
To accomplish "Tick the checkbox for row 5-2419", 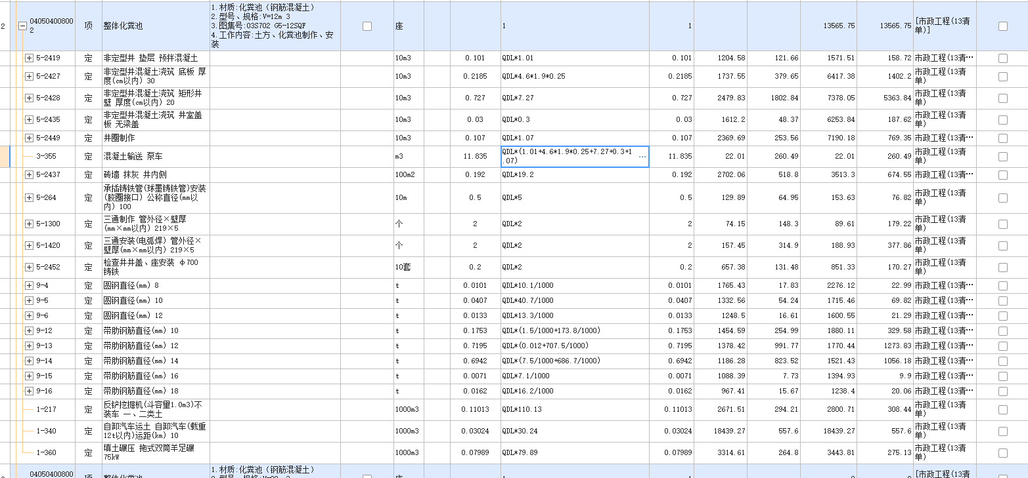I will point(1002,58).
